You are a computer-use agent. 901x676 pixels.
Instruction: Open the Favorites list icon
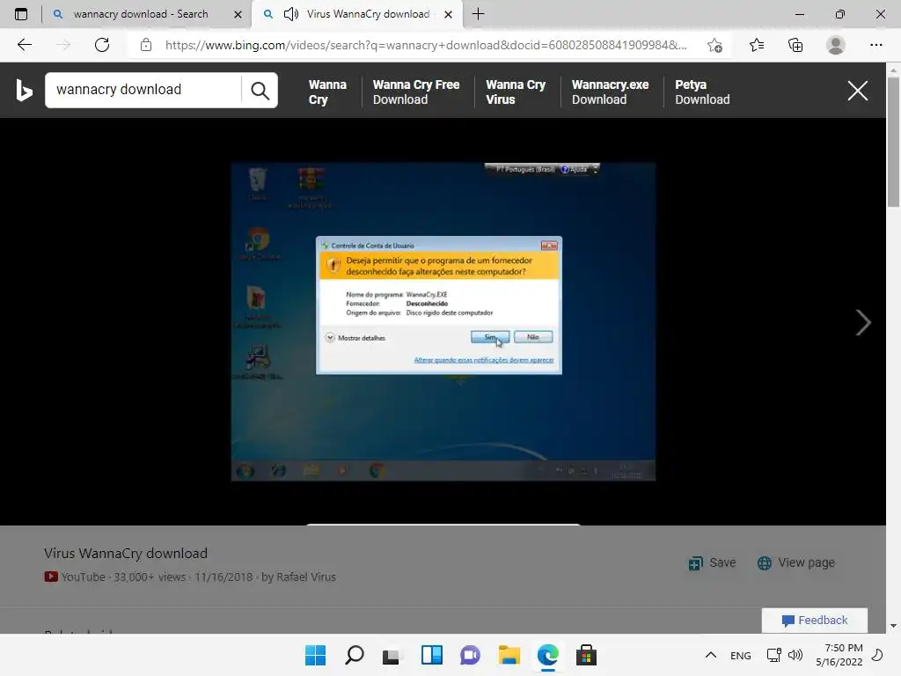757,45
